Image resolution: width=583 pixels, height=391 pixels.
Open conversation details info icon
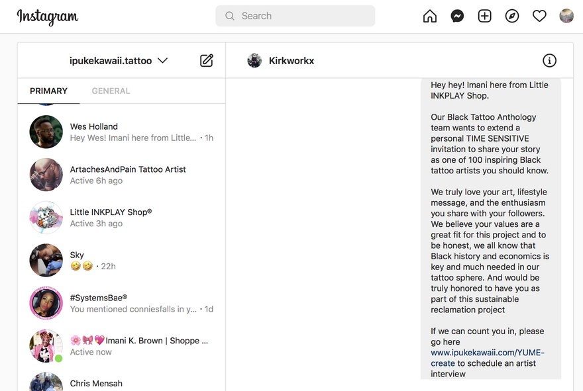[549, 61]
